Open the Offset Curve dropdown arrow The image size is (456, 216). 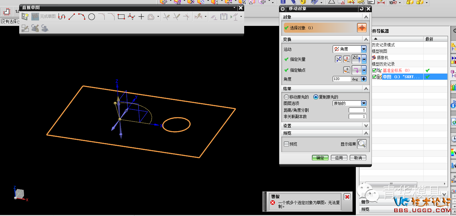[x=158, y=17]
